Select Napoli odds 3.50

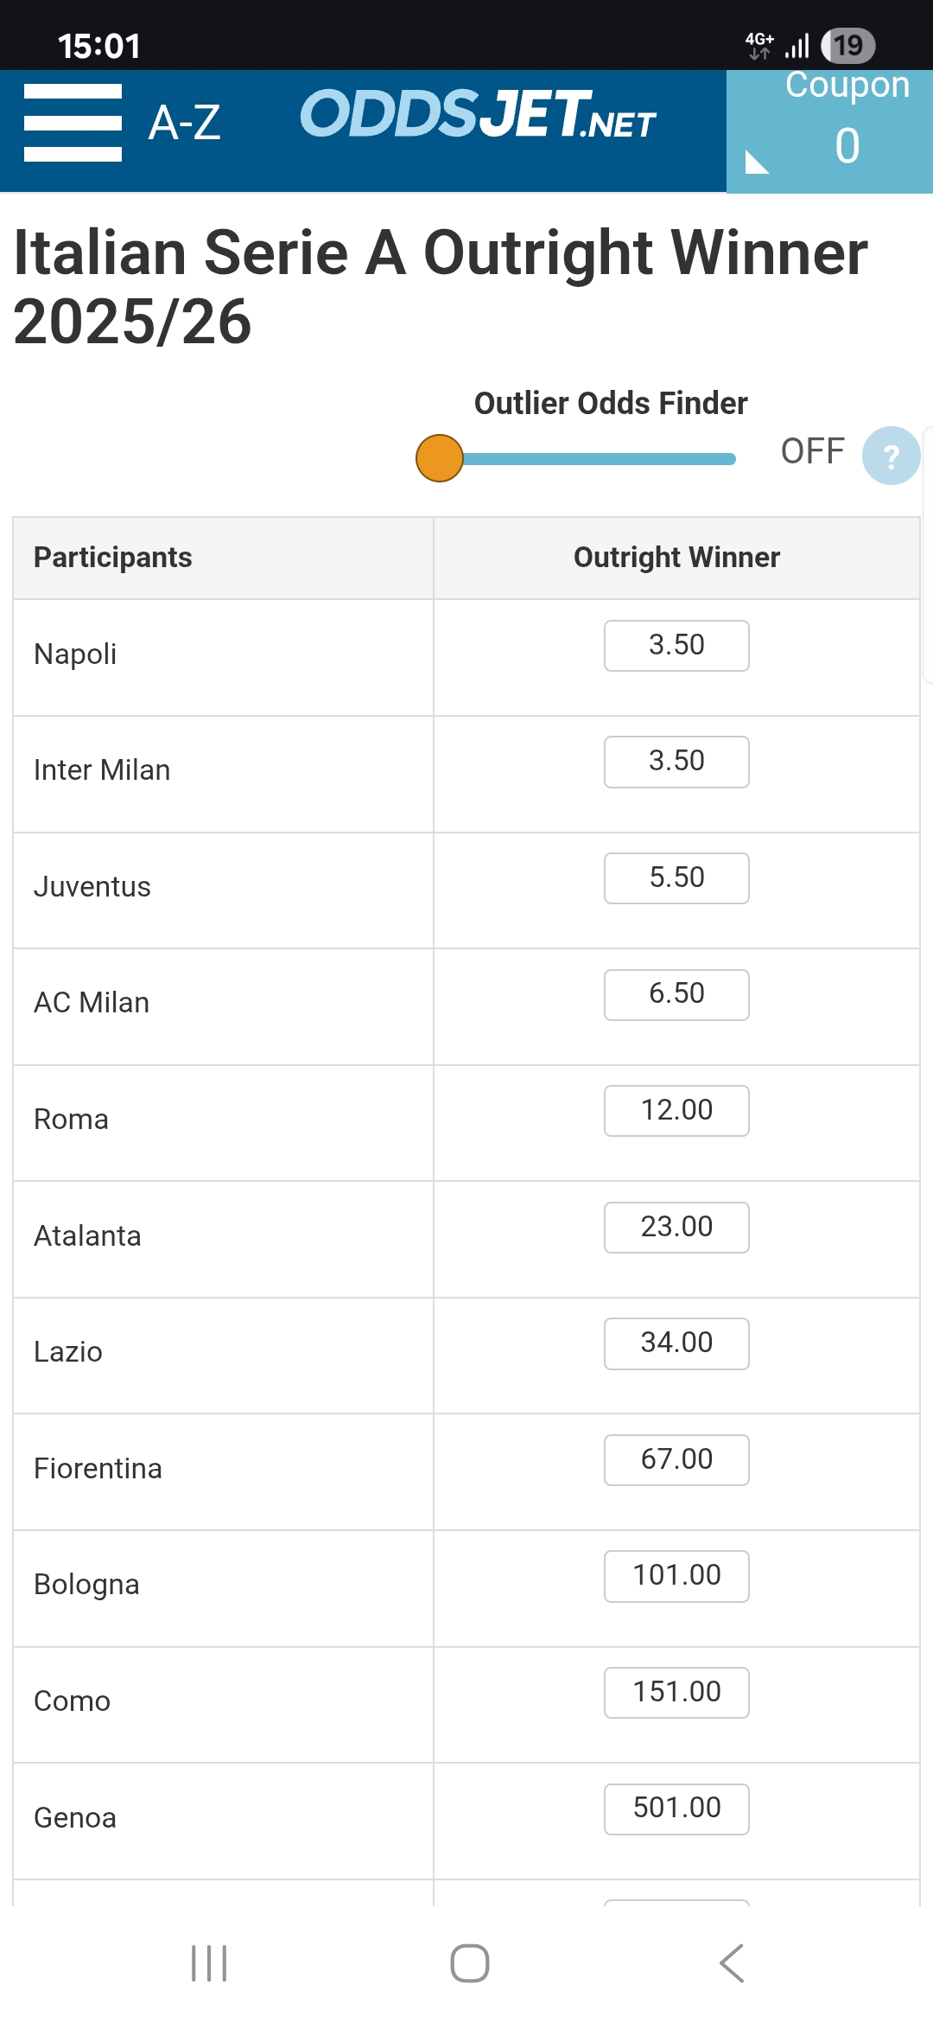[x=676, y=646]
